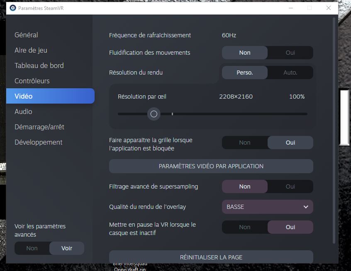Choose Auto. for Résolution du rendu

tap(290, 73)
